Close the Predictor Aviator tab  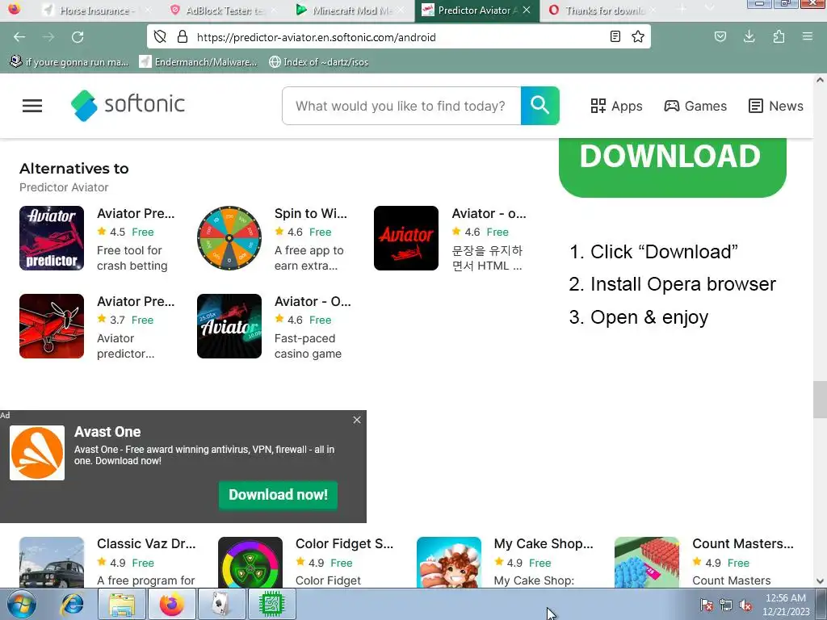point(527,10)
